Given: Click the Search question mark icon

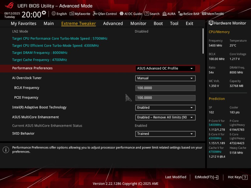Looking at the screenshot, I should (147, 13).
